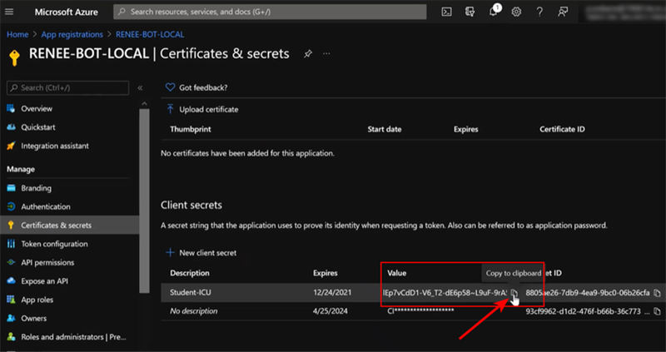
Task: Open API permissions in sidebar
Action: [47, 262]
